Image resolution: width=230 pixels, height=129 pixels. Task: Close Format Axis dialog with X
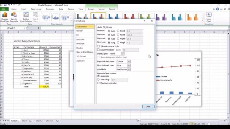click(152, 21)
